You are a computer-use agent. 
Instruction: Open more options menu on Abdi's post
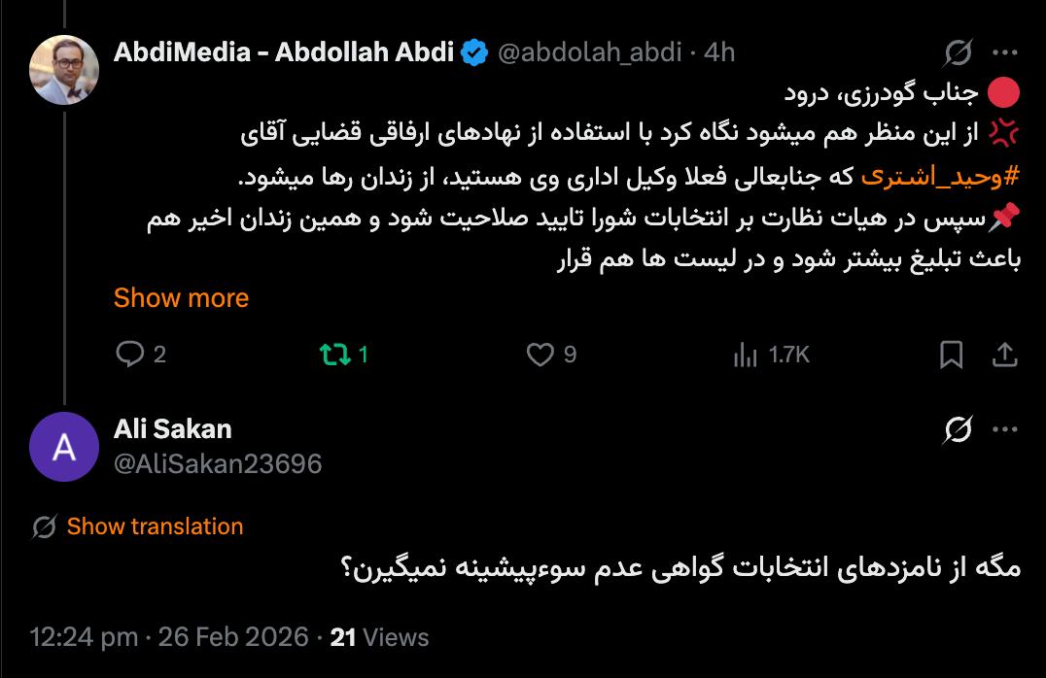point(1004,52)
